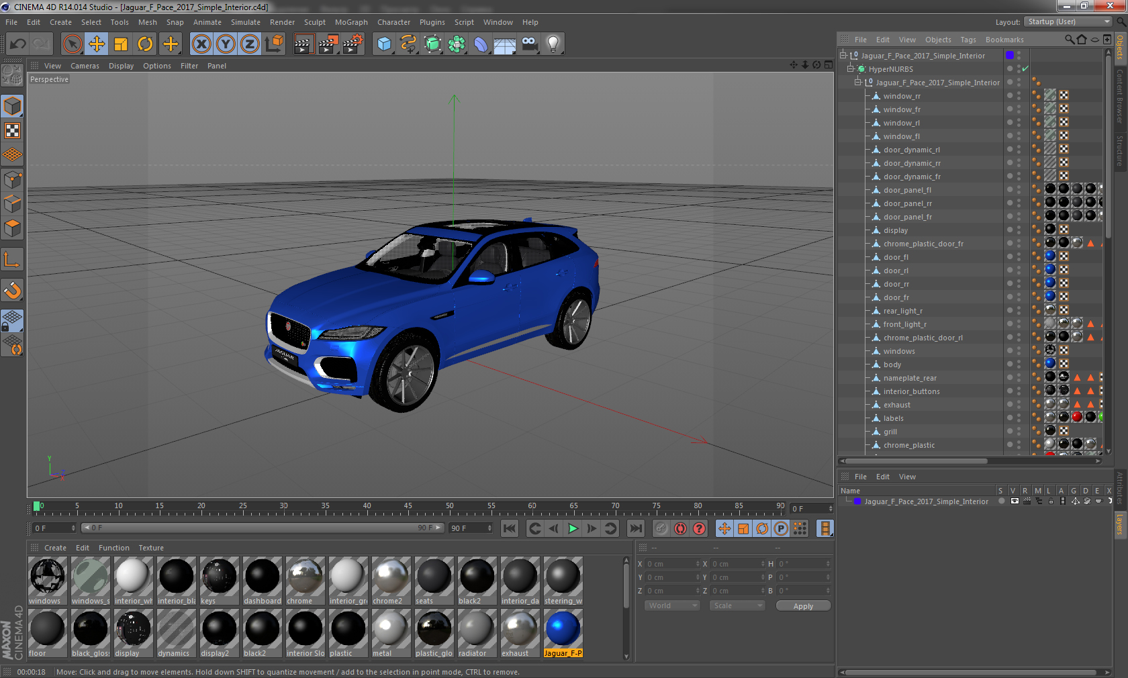Click the root object's blue layer color
The height and width of the screenshot is (678, 1128).
tap(1010, 55)
